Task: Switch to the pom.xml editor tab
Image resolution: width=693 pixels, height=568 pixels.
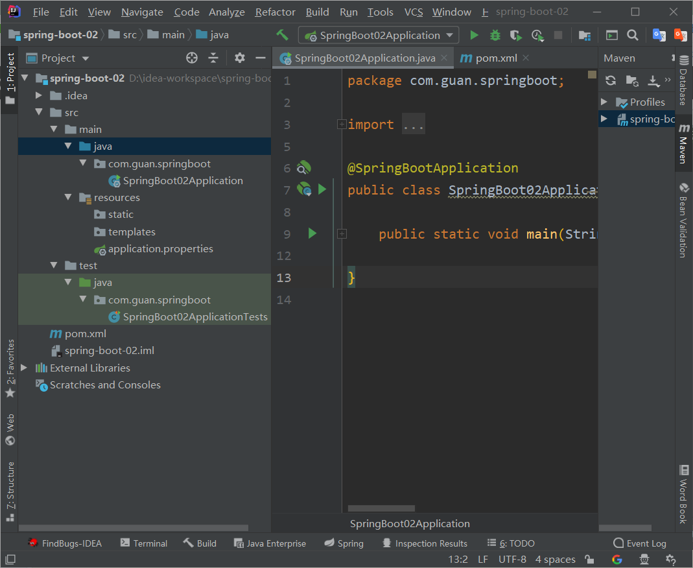Action: (x=496, y=58)
